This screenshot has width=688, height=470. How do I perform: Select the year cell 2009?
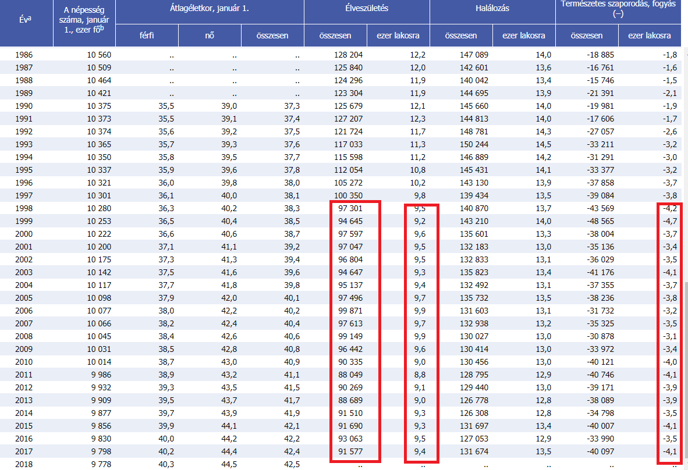point(24,349)
